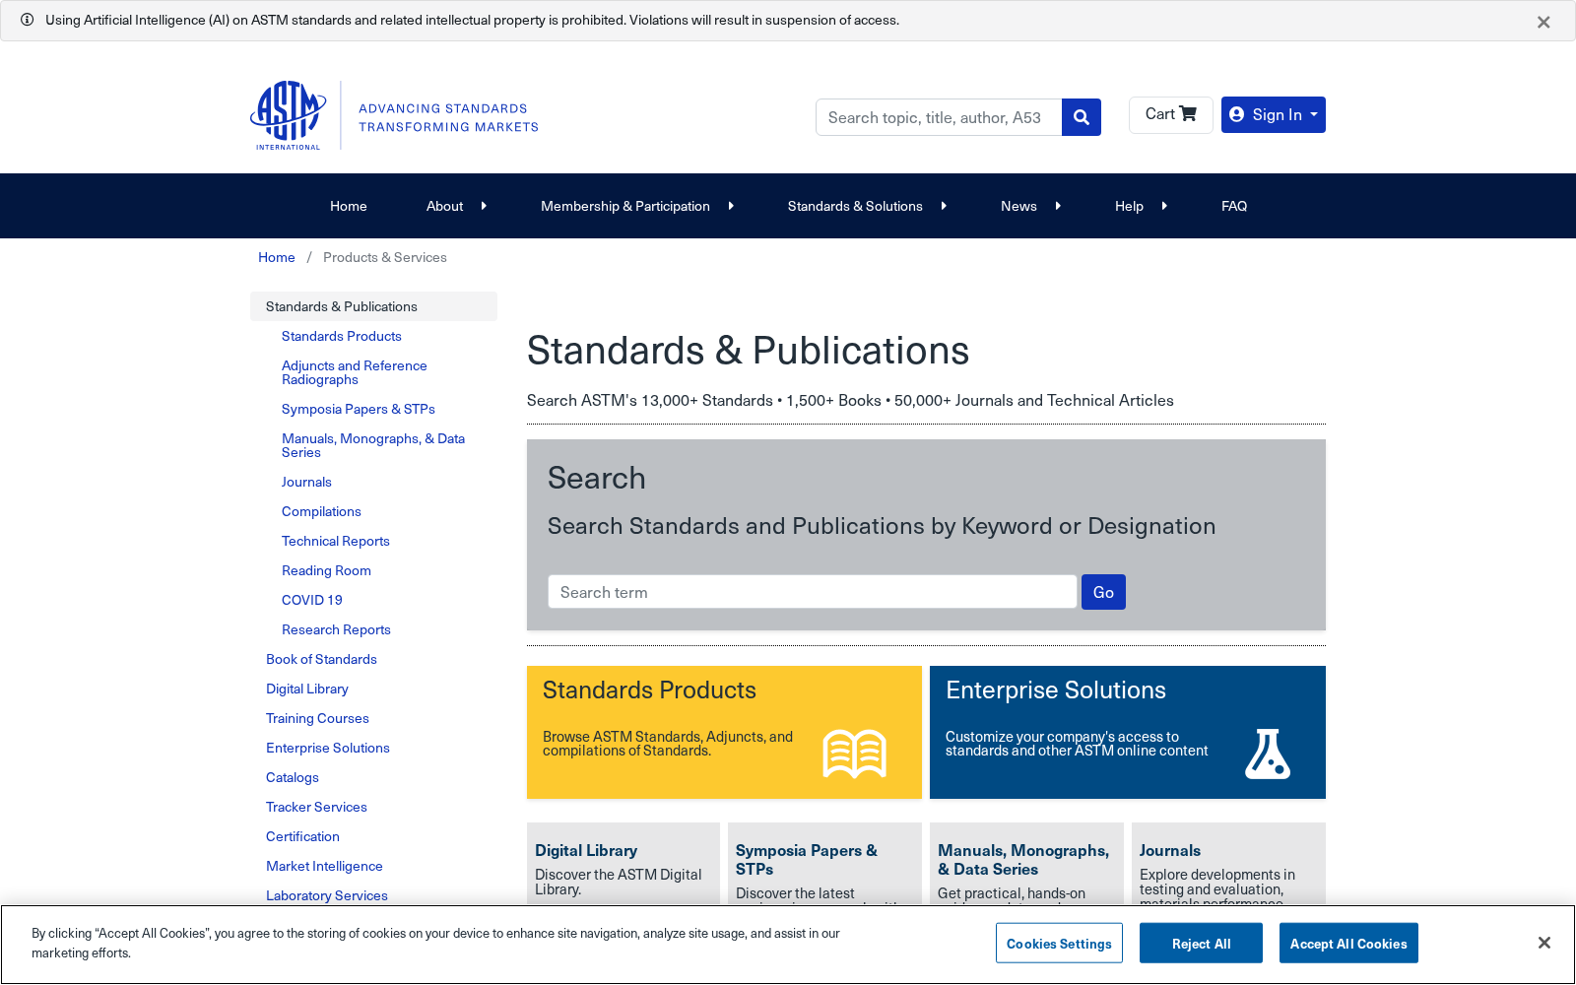This screenshot has width=1576, height=985.
Task: Open the Journals card heading
Action: (1170, 850)
